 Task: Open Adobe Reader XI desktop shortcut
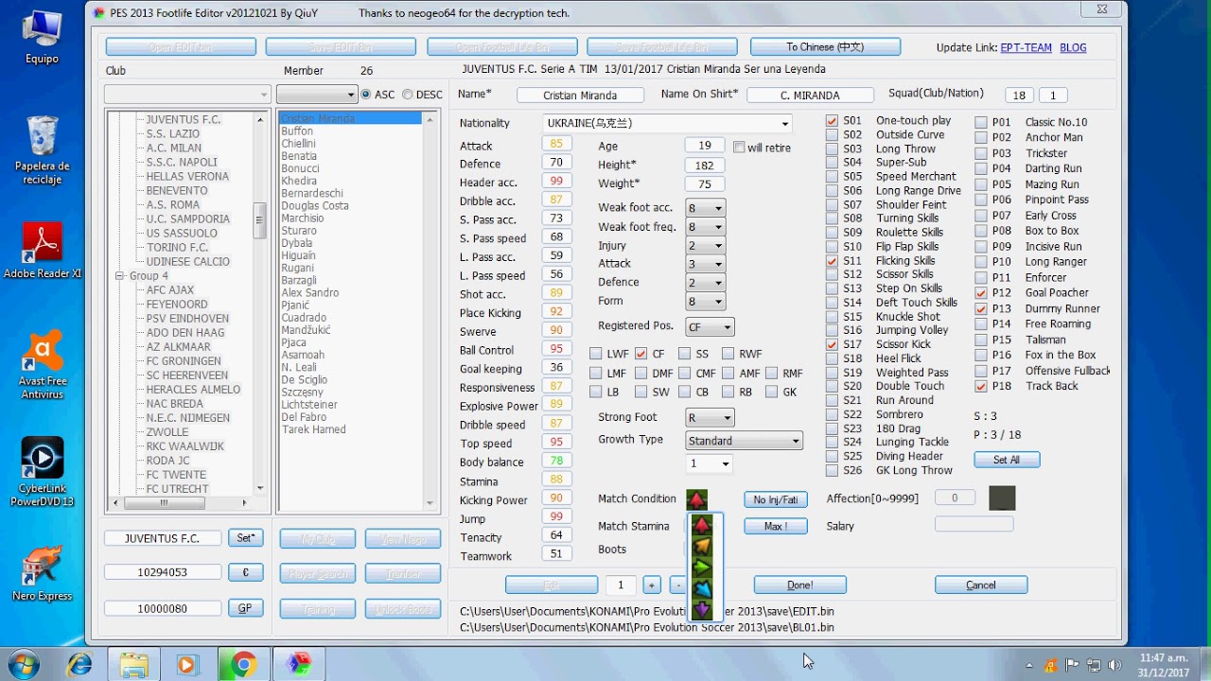tap(43, 251)
